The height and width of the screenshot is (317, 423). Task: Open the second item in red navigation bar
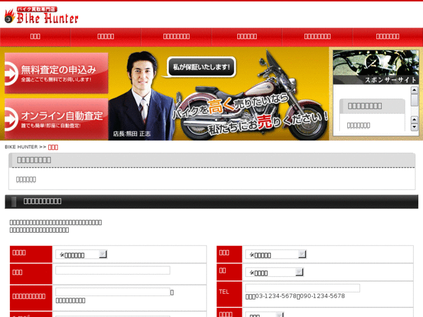coord(106,37)
